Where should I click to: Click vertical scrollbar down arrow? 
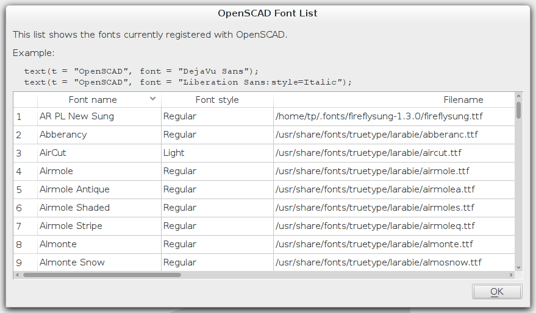[x=518, y=267]
